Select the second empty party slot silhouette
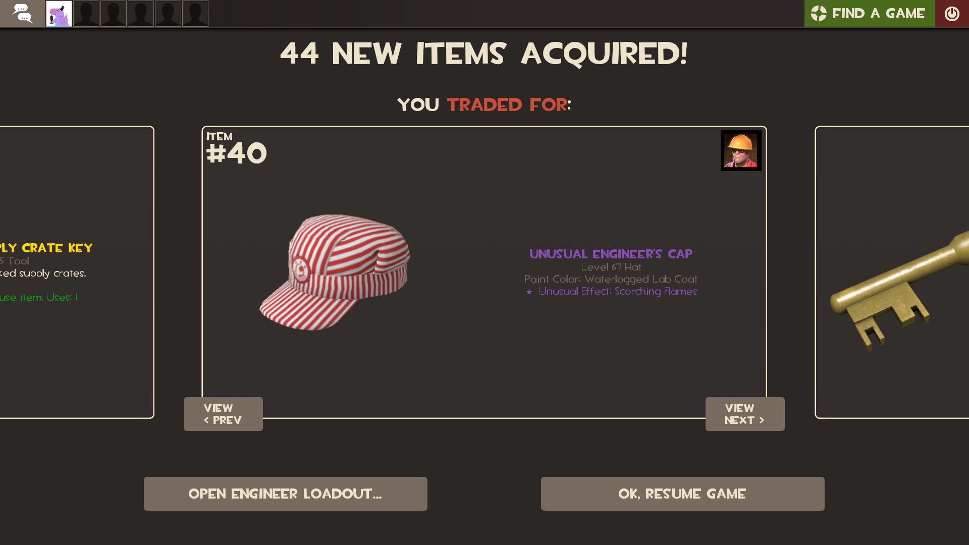 click(x=114, y=14)
